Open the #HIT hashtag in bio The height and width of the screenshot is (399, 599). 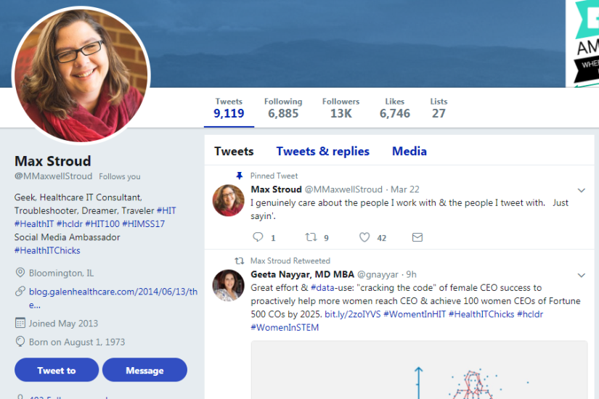click(166, 210)
